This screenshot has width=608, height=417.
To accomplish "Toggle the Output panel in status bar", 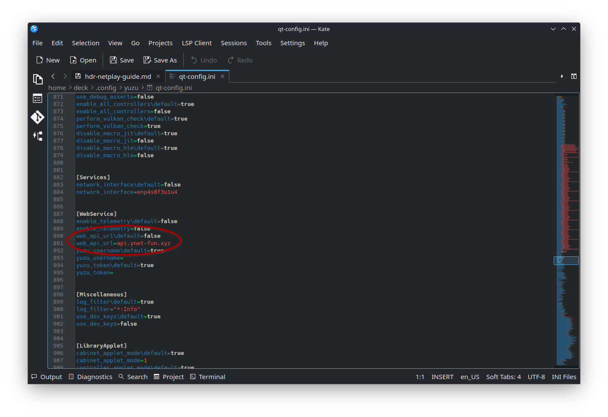I will click(x=47, y=377).
